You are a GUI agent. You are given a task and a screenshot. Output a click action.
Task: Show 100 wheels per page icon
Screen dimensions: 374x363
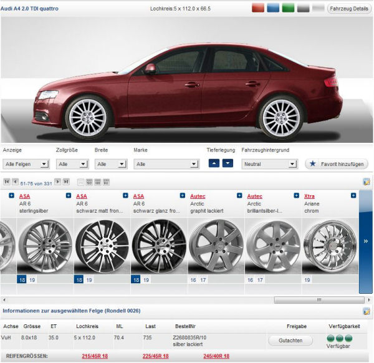[98, 182]
